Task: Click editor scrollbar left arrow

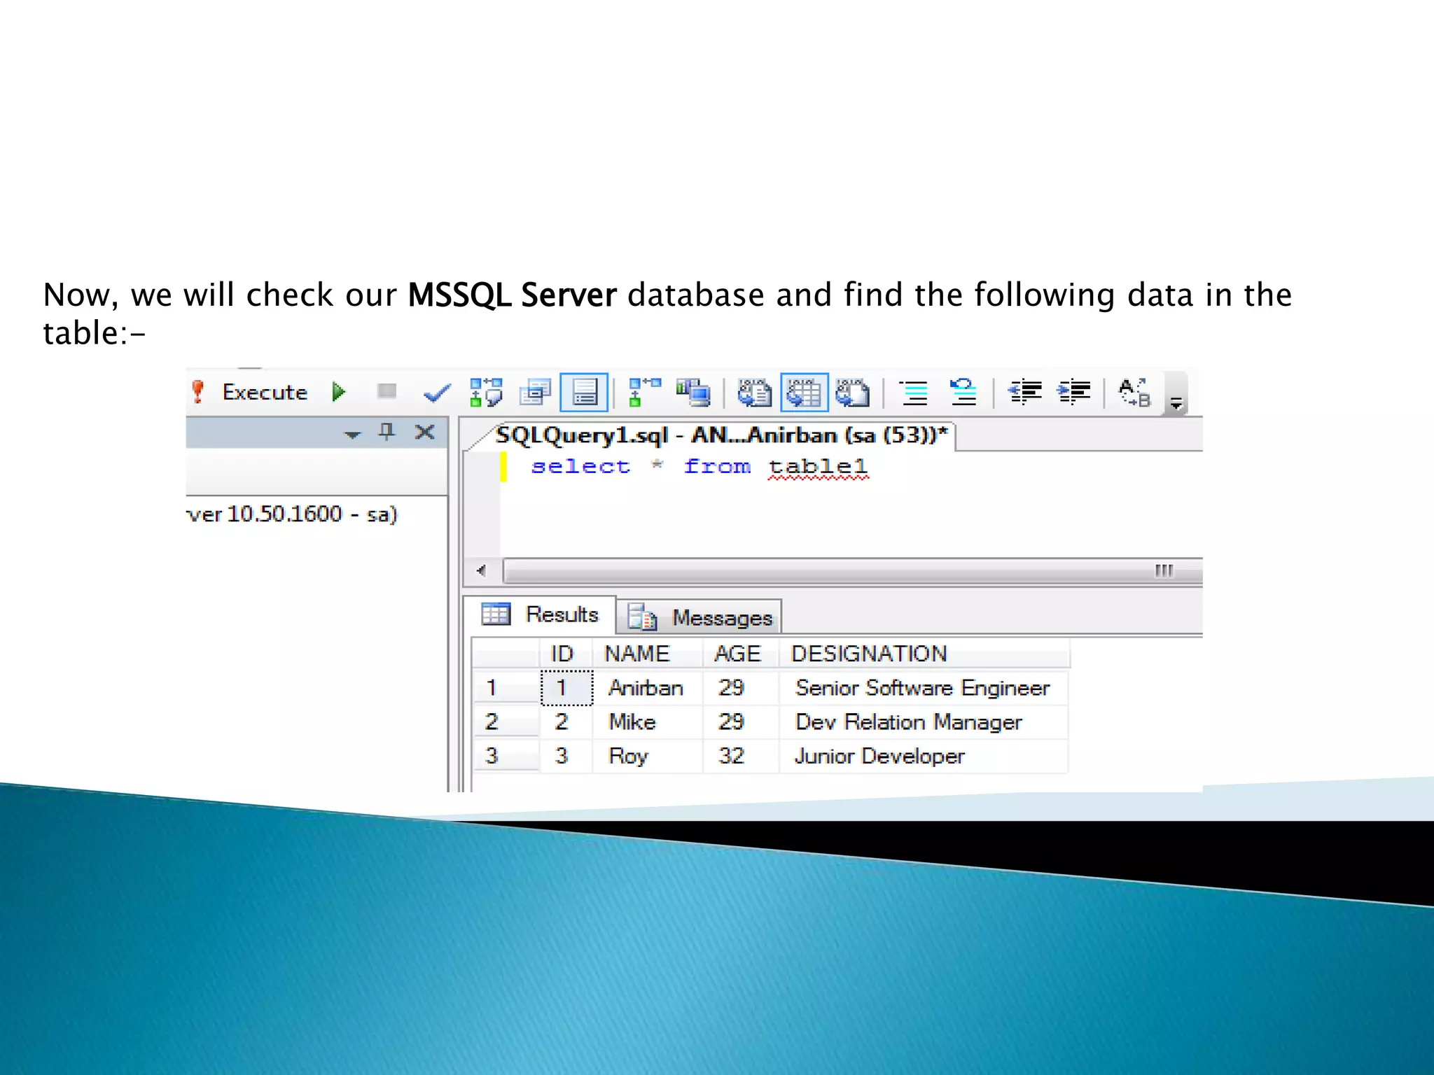Action: point(481,570)
